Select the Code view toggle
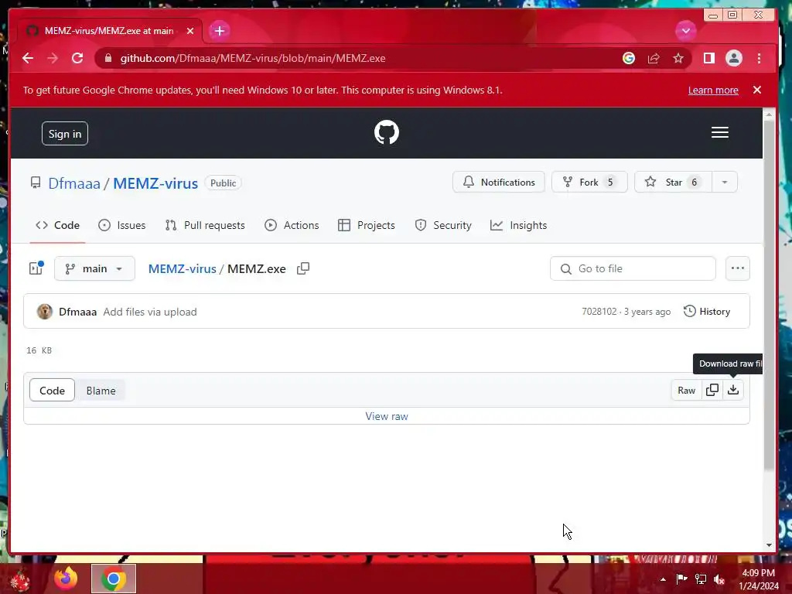The width and height of the screenshot is (792, 594). [x=52, y=391]
